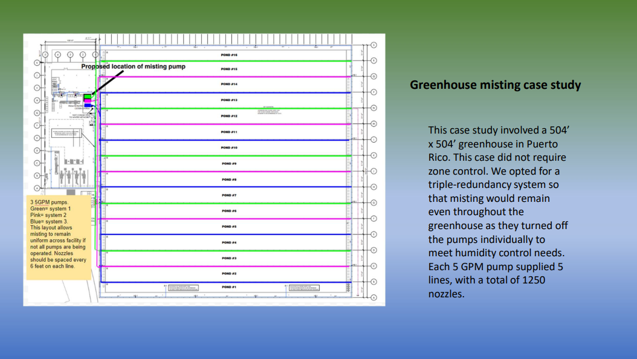Screen dimensions: 637x359
Task: Select the POND #9 label
Action: pos(229,164)
